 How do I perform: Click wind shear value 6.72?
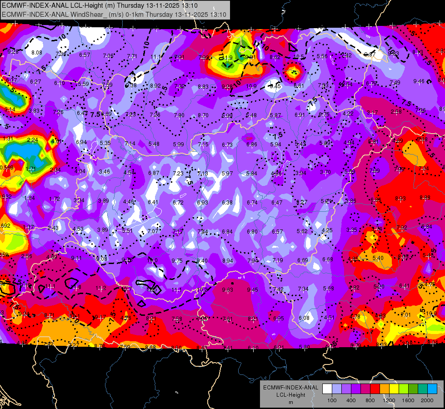click(178, 202)
